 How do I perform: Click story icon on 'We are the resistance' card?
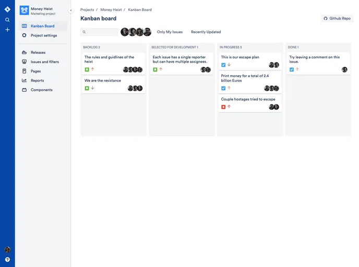pyautogui.click(x=87, y=88)
